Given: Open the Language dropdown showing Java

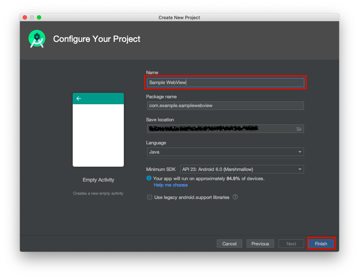Looking at the screenshot, I should pos(226,152).
